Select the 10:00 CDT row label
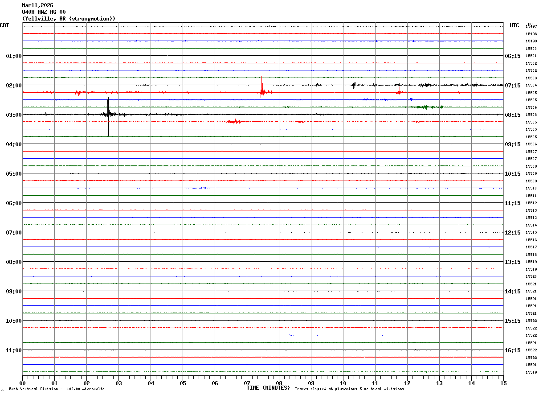 coord(14,321)
